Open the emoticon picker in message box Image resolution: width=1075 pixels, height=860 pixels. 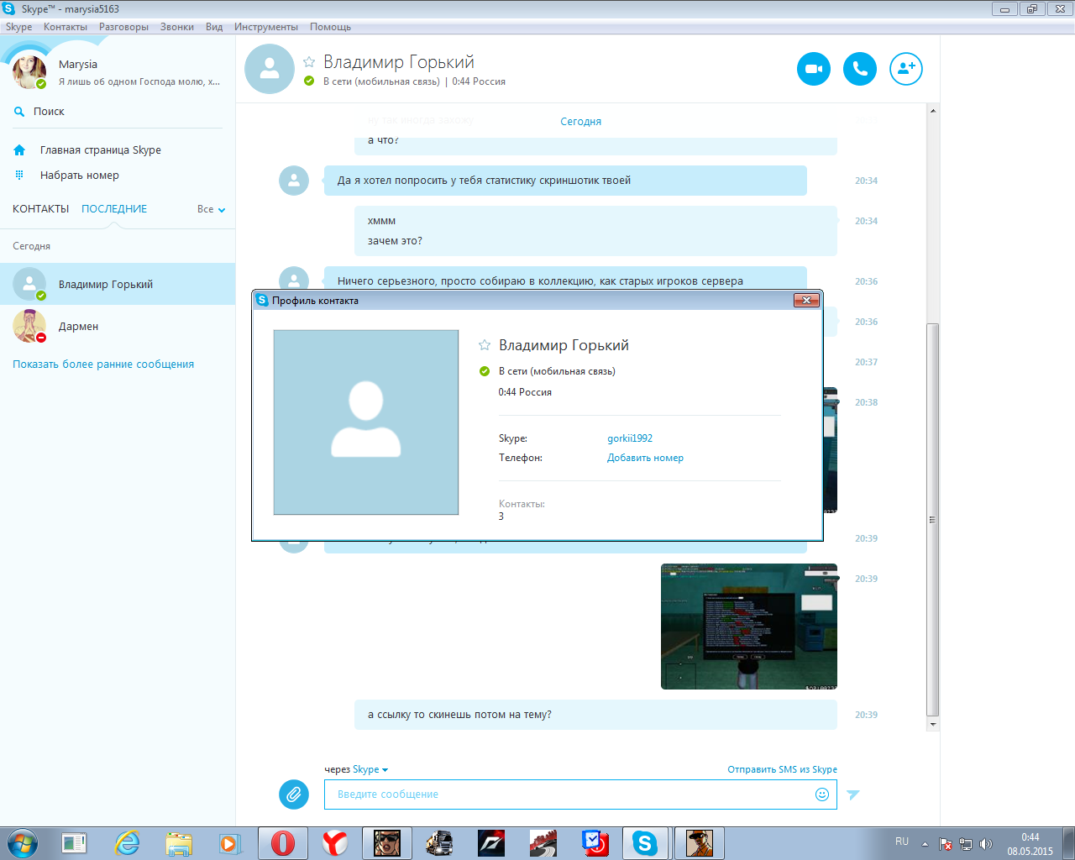tap(822, 794)
